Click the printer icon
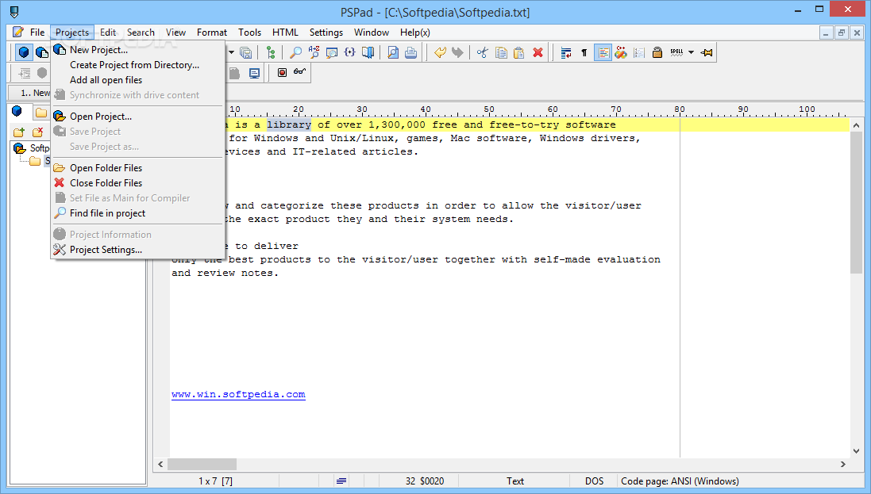The width and height of the screenshot is (871, 494). pos(411,52)
